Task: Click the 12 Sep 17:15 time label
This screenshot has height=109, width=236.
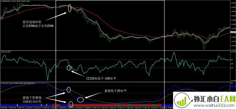Action: [21, 107]
